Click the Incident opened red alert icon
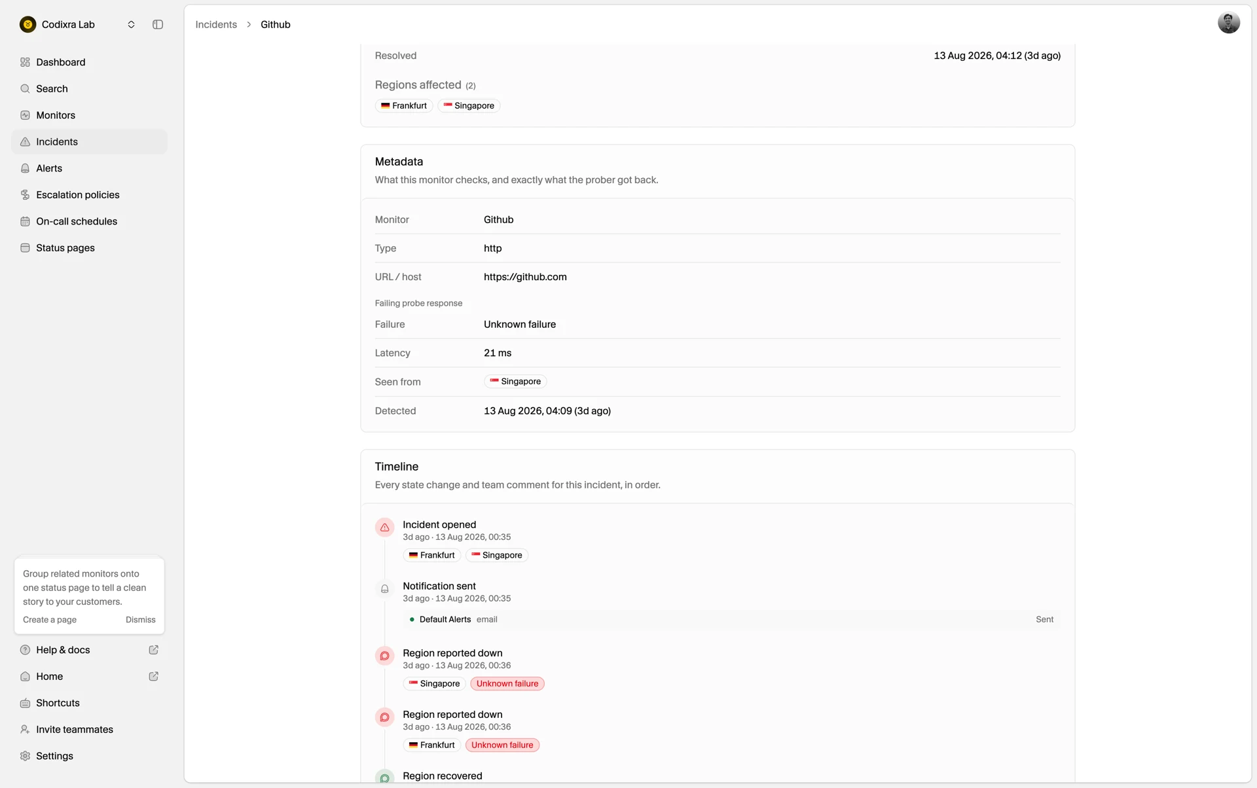Viewport: 1257px width, 788px height. [x=384, y=528]
